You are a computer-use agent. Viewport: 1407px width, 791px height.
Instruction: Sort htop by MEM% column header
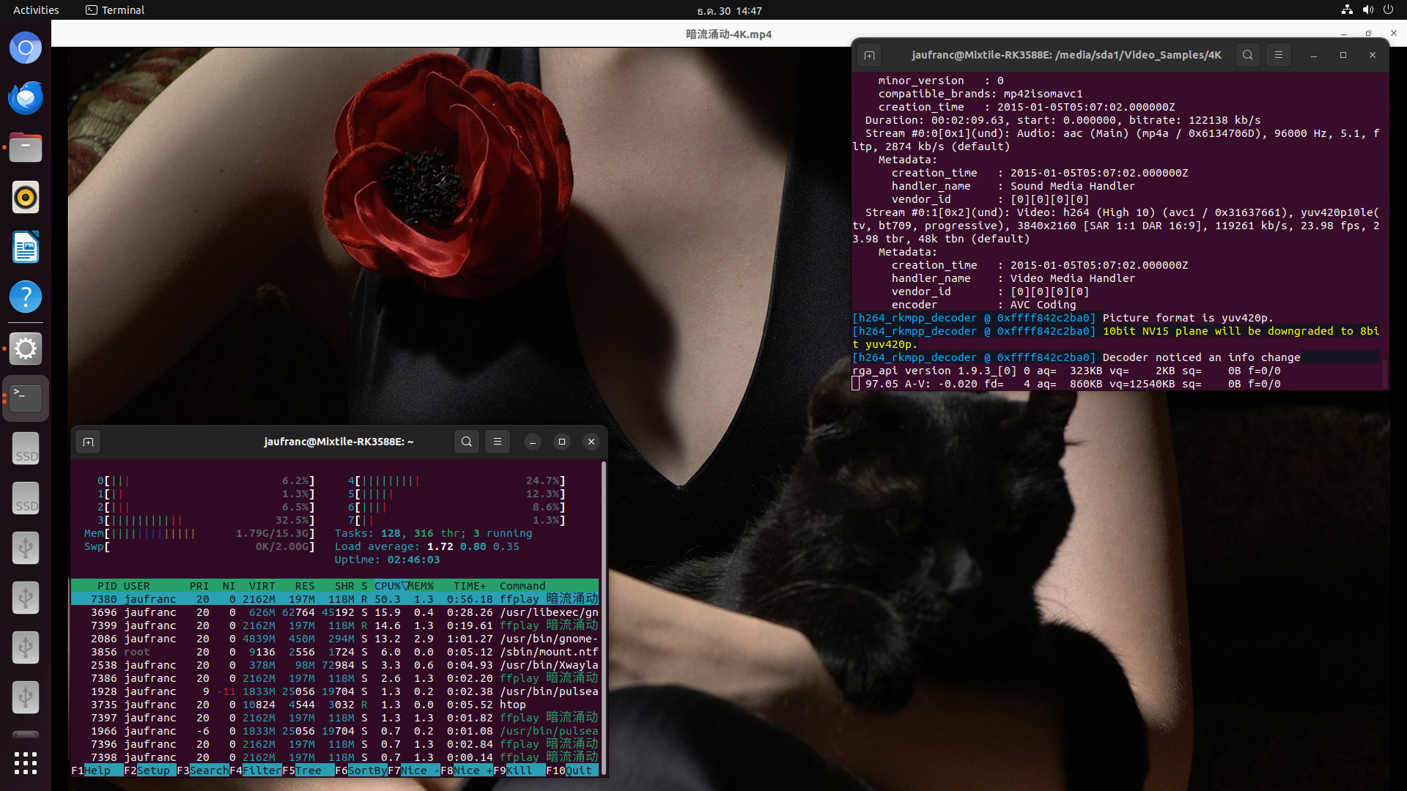tap(421, 586)
